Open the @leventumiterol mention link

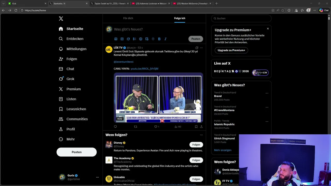coord(124,62)
